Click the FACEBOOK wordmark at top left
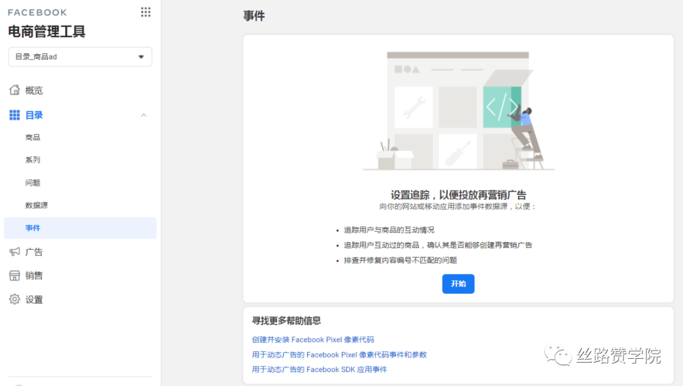Image resolution: width=683 pixels, height=386 pixels. click(37, 11)
